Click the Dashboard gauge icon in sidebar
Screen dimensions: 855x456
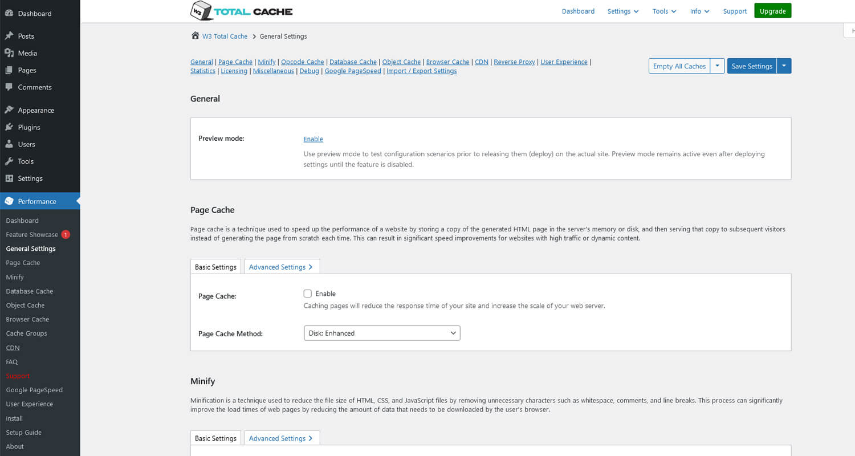(x=9, y=13)
